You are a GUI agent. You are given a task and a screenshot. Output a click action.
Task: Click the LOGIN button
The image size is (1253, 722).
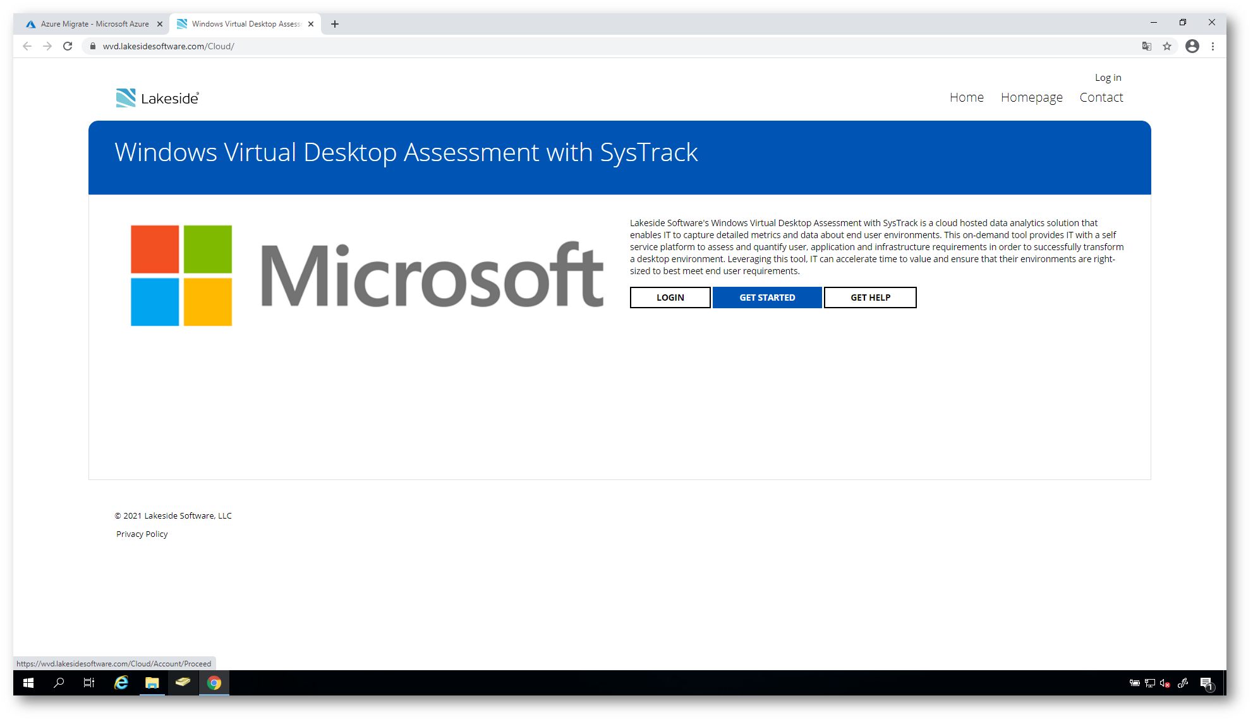click(x=670, y=298)
